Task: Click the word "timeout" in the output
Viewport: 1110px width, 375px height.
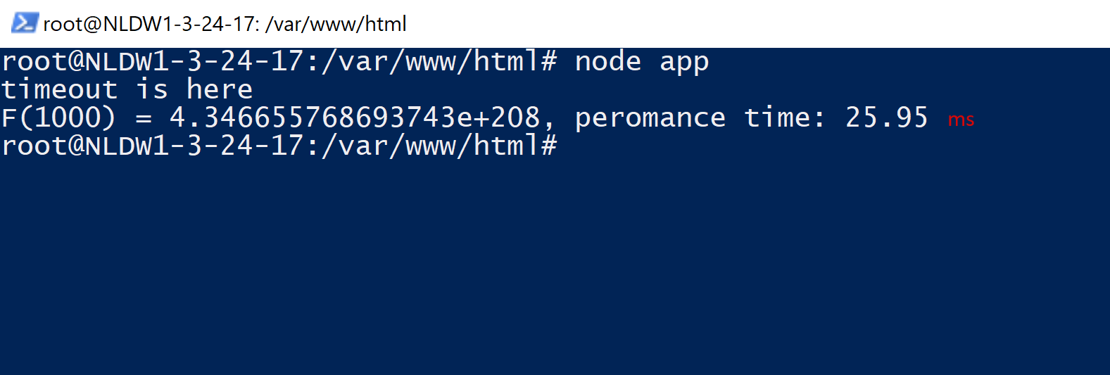Action: 59,89
